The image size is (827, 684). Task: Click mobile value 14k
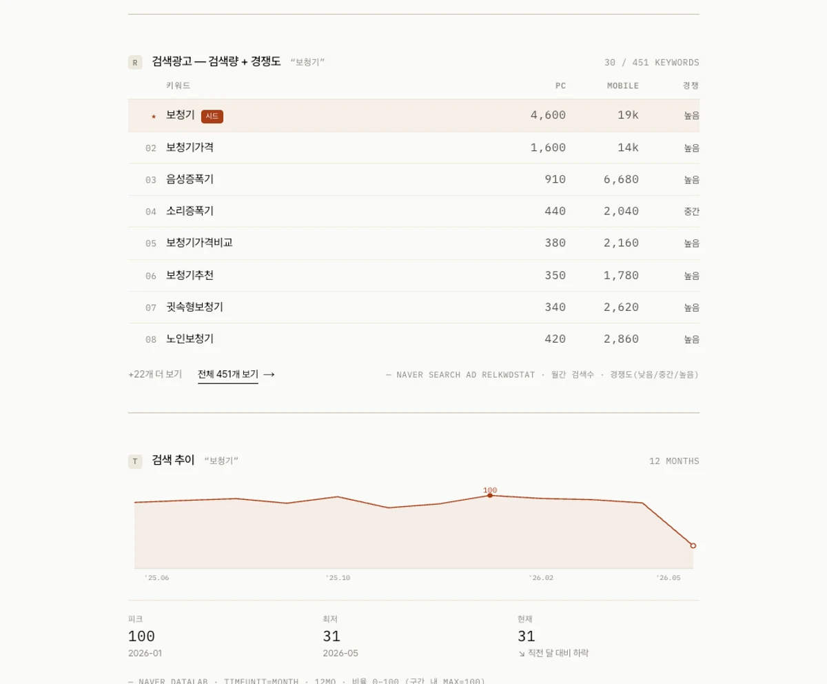pos(628,148)
